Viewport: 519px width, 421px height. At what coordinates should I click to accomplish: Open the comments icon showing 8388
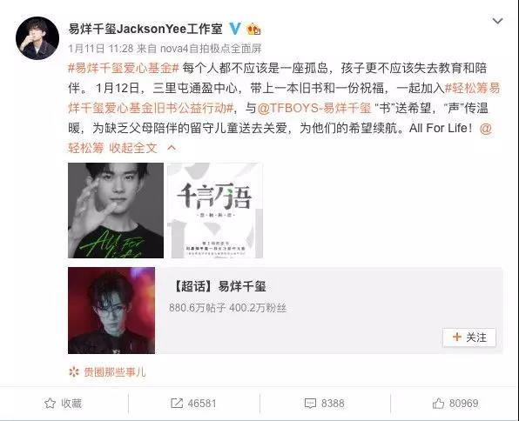(x=310, y=403)
